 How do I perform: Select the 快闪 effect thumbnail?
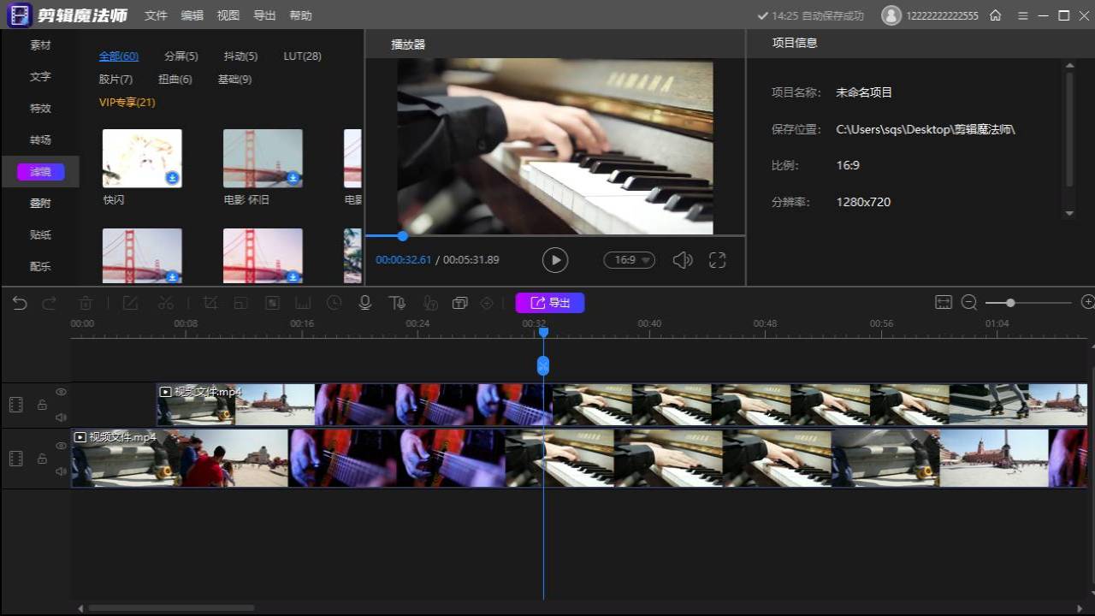click(142, 158)
